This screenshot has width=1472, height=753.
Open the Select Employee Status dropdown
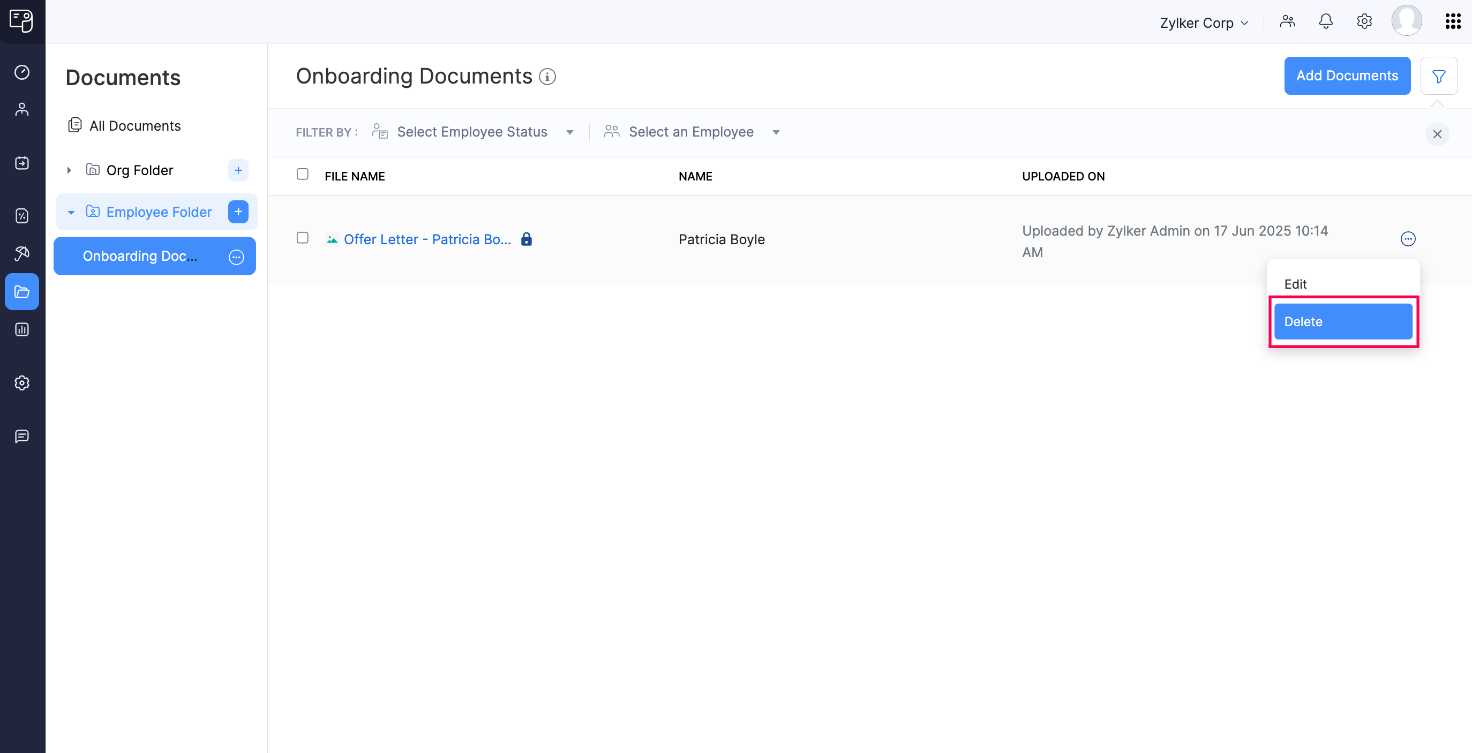coord(473,132)
